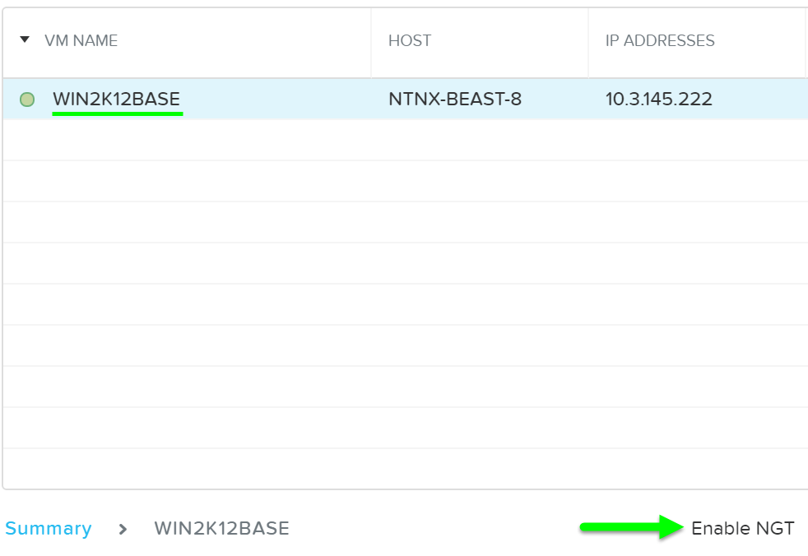
Task: Click the green status dot for WIN2K12BASE
Action: [27, 100]
